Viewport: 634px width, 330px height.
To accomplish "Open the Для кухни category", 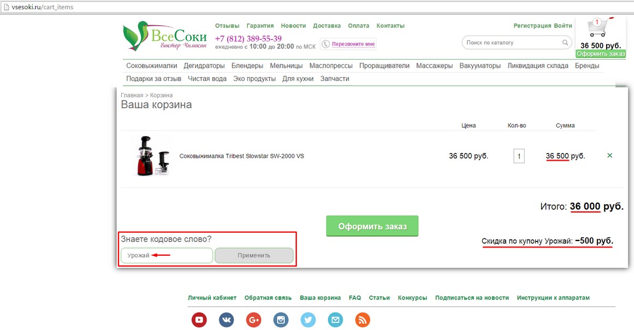I will tap(298, 79).
